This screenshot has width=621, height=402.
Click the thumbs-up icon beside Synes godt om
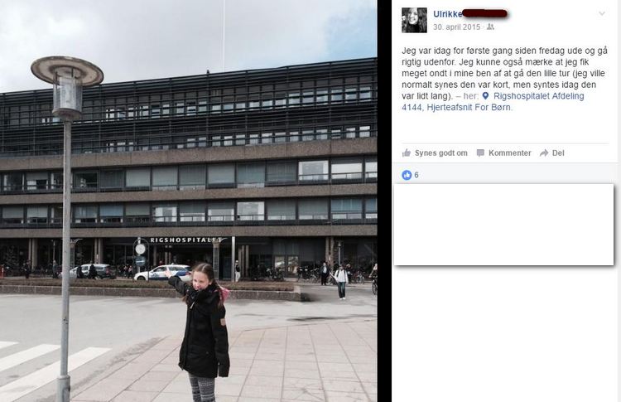(x=407, y=153)
